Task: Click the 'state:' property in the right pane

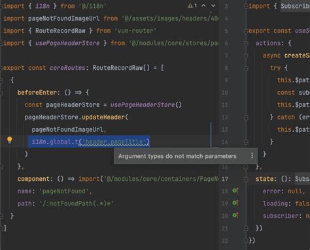Action: click(266, 179)
